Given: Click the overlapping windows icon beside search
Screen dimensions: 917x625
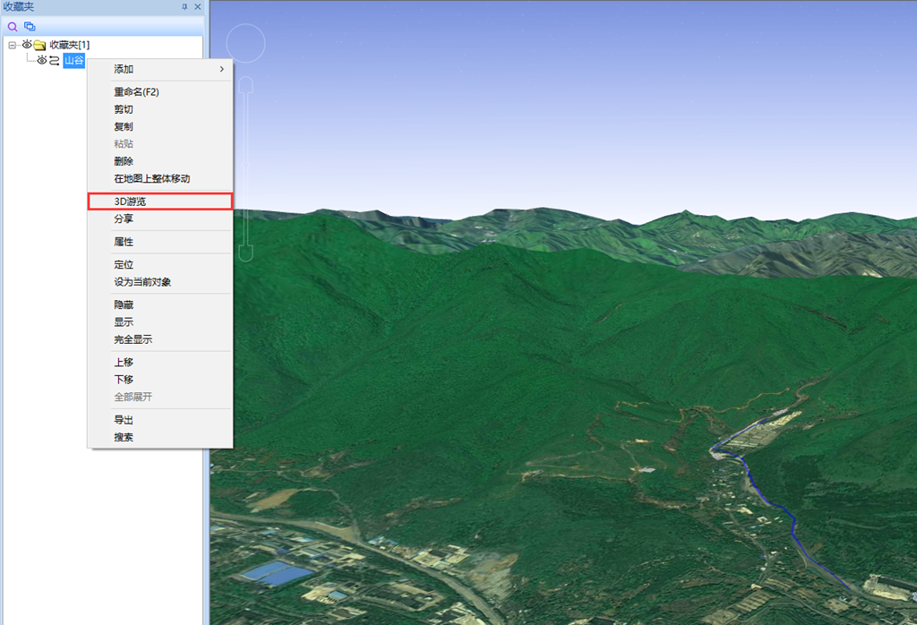Looking at the screenshot, I should 30,26.
